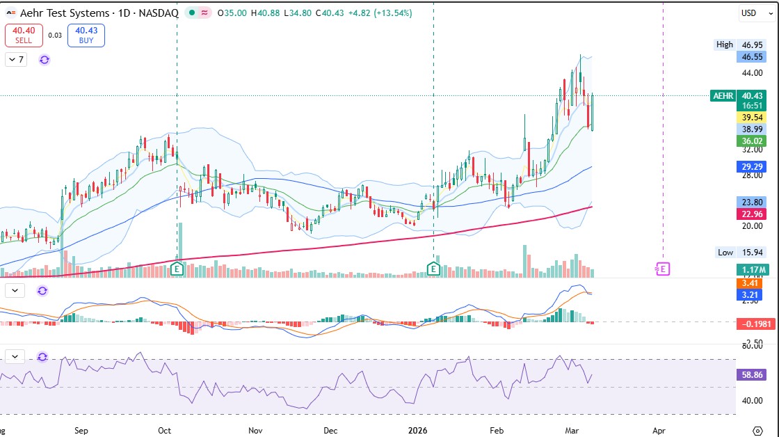Collapse the indicators legend showing 7
The width and height of the screenshot is (779, 437).
click(17, 60)
